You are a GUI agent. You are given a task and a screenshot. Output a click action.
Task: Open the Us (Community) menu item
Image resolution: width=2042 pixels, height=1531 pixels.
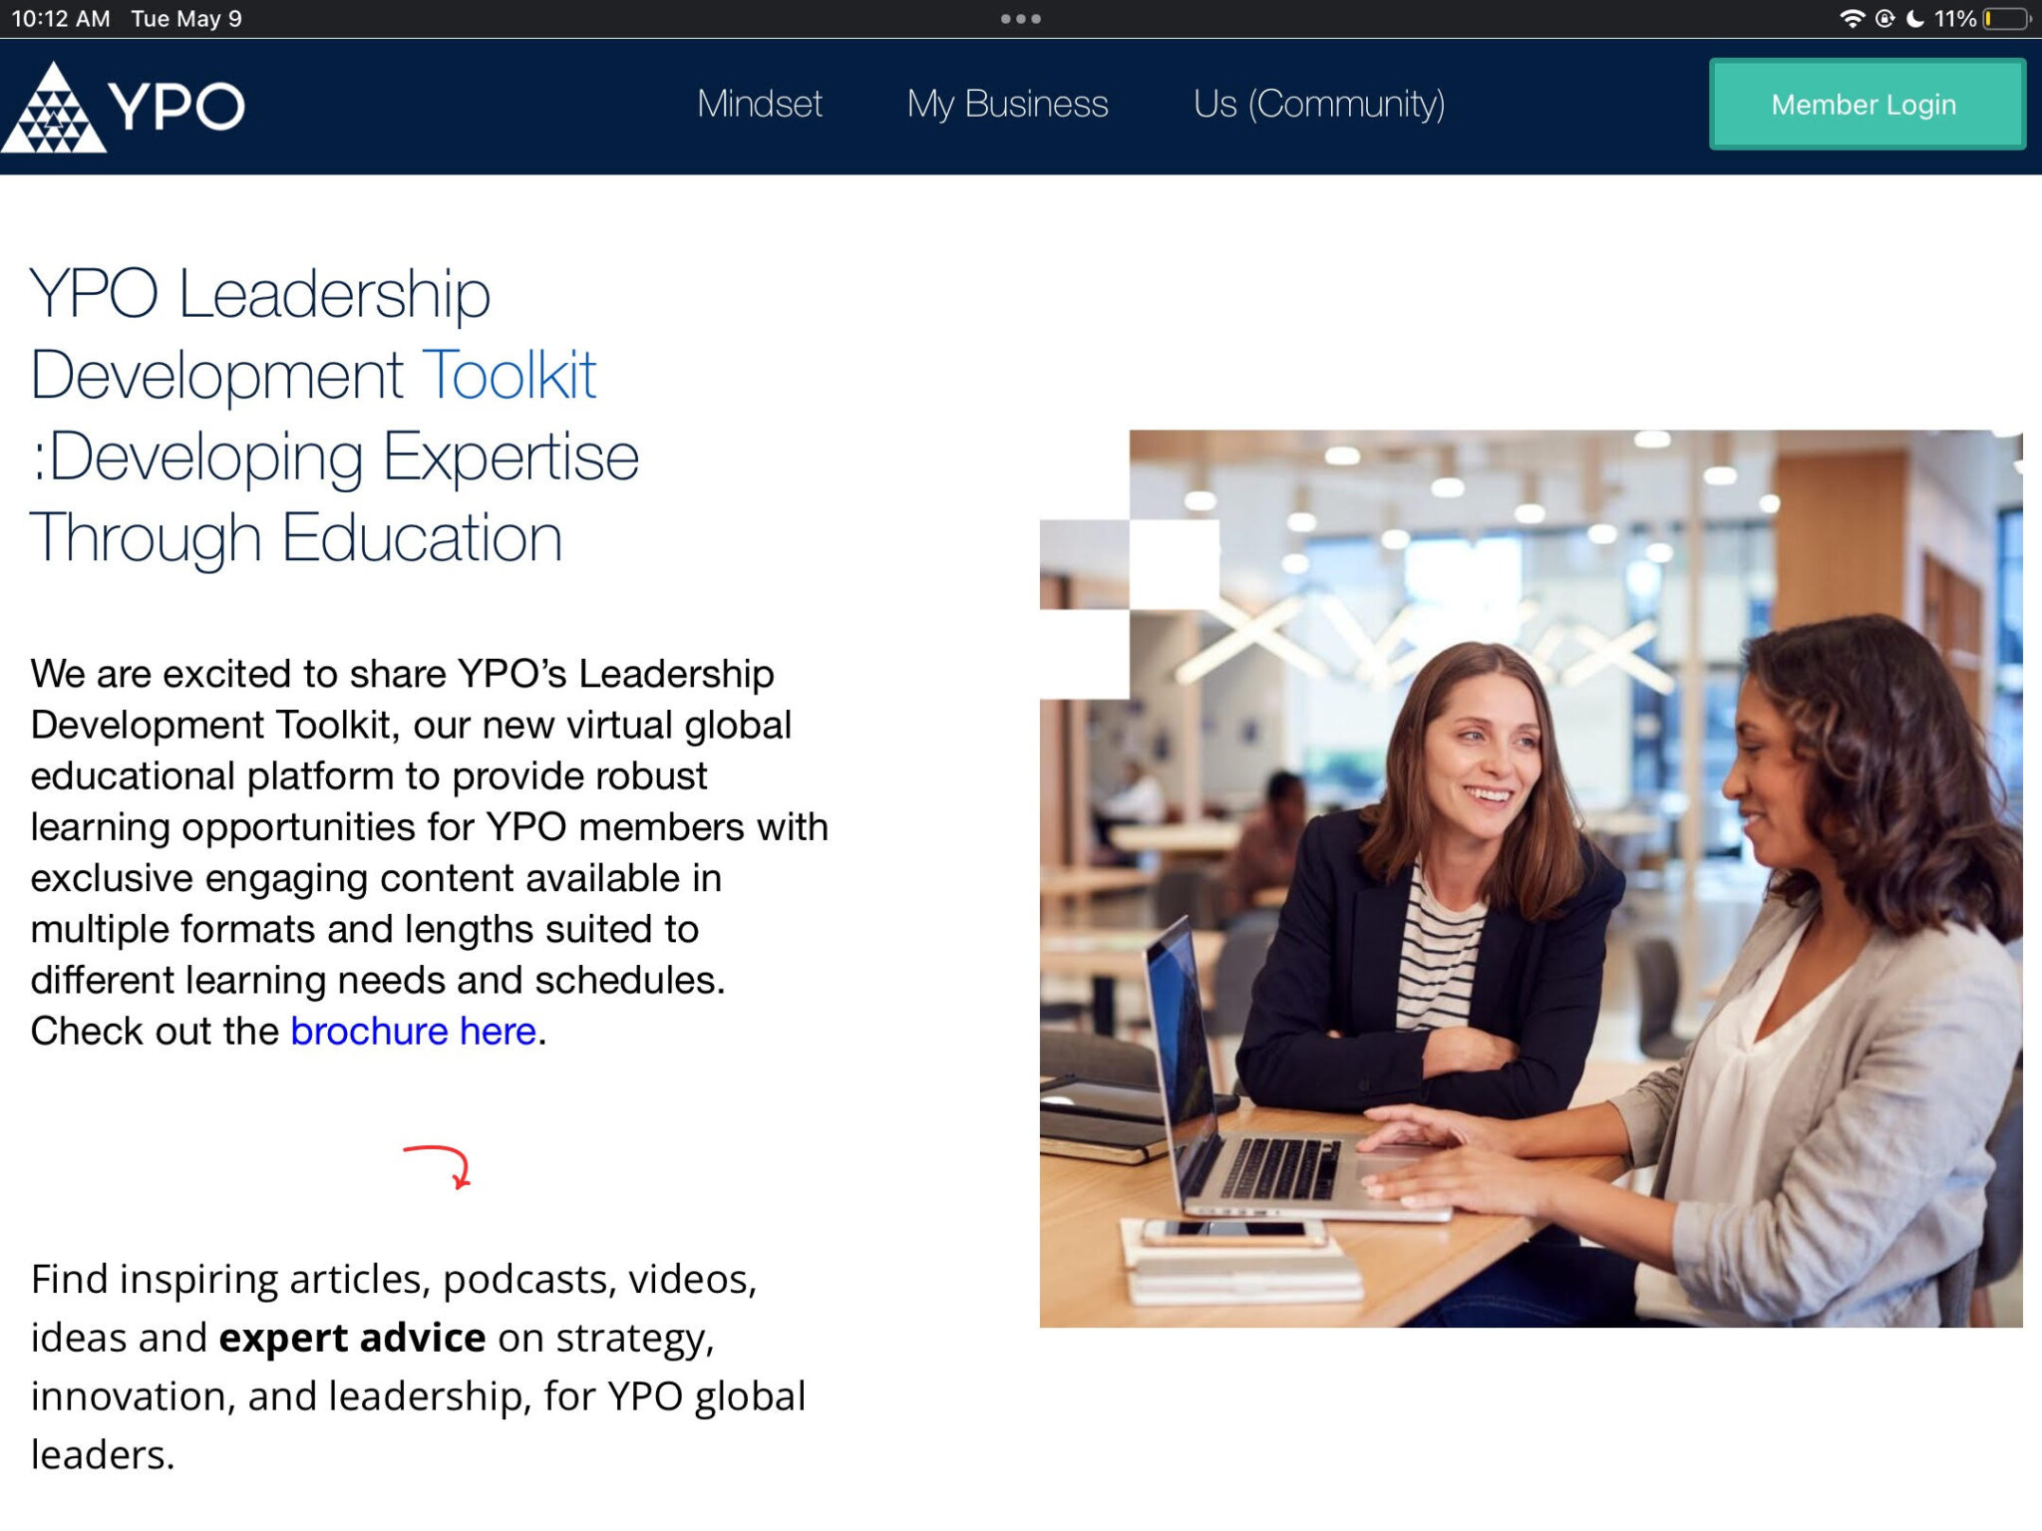[1319, 104]
